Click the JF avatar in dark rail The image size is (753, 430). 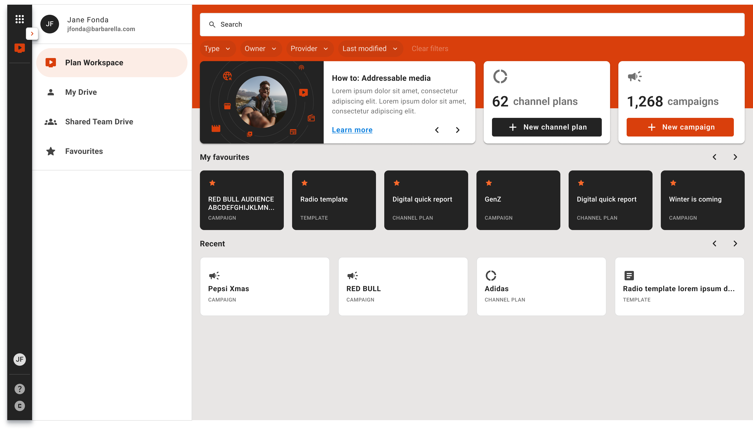pyautogui.click(x=19, y=360)
